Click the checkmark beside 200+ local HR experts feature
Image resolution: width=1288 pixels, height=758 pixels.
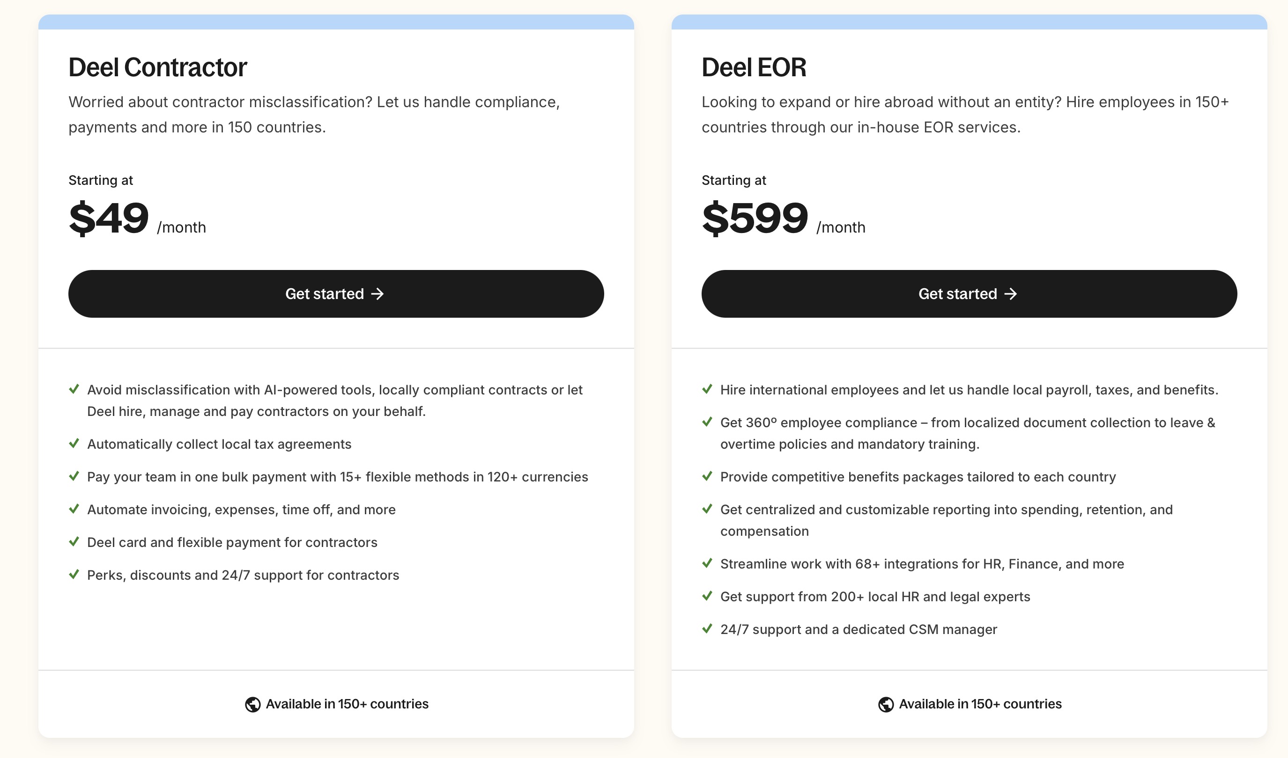pyautogui.click(x=708, y=597)
